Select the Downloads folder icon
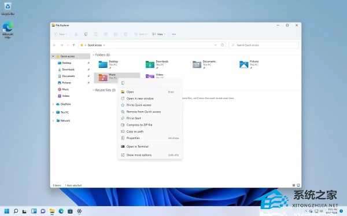347x216 pixels. coord(150,64)
